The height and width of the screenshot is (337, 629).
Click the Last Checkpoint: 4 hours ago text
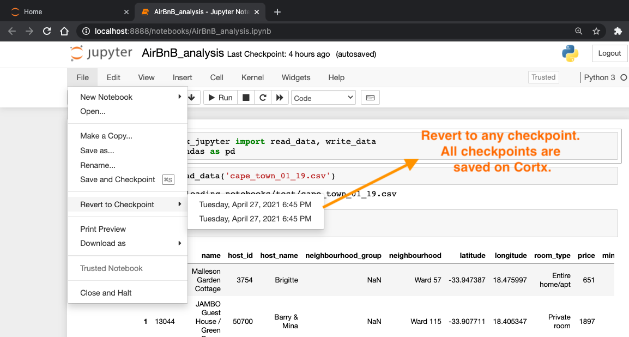pyautogui.click(x=279, y=54)
